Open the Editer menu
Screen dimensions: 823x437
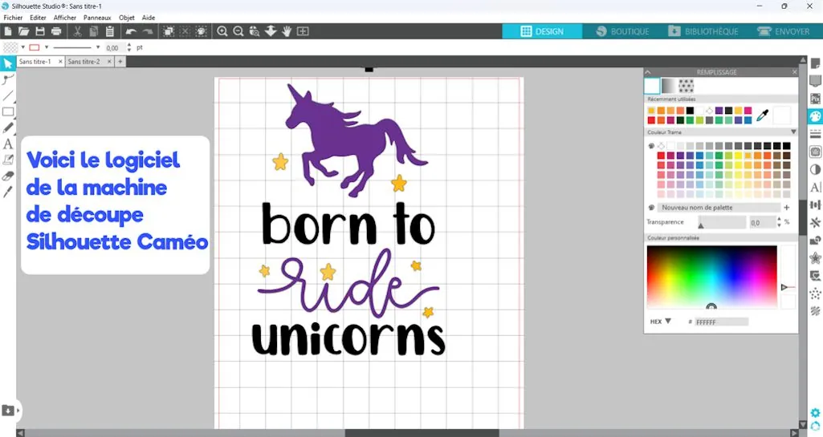coord(38,18)
